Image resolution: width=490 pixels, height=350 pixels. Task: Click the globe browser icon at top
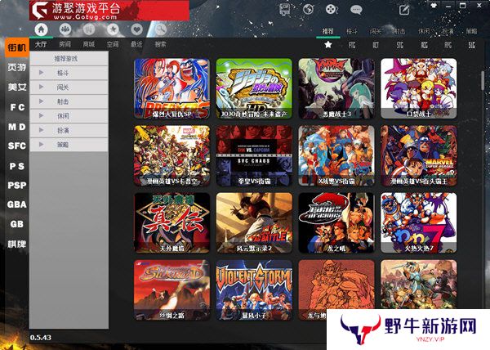(x=309, y=9)
